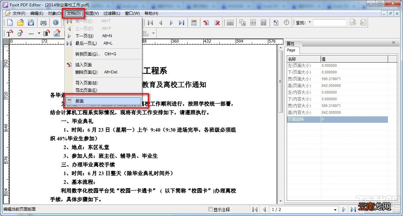403x216 pixels.
Task: Open the color wheel tool
Action: (x=20, y=33)
